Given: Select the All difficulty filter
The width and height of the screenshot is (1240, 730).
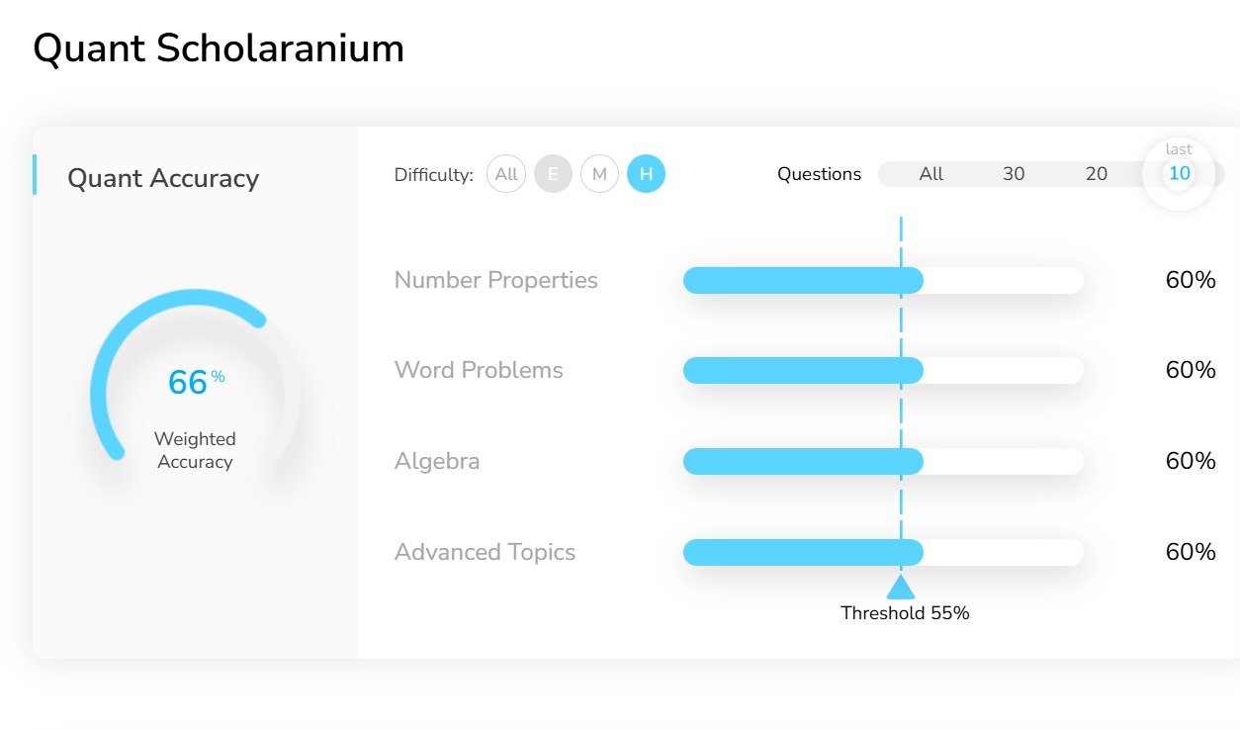Looking at the screenshot, I should coord(506,175).
